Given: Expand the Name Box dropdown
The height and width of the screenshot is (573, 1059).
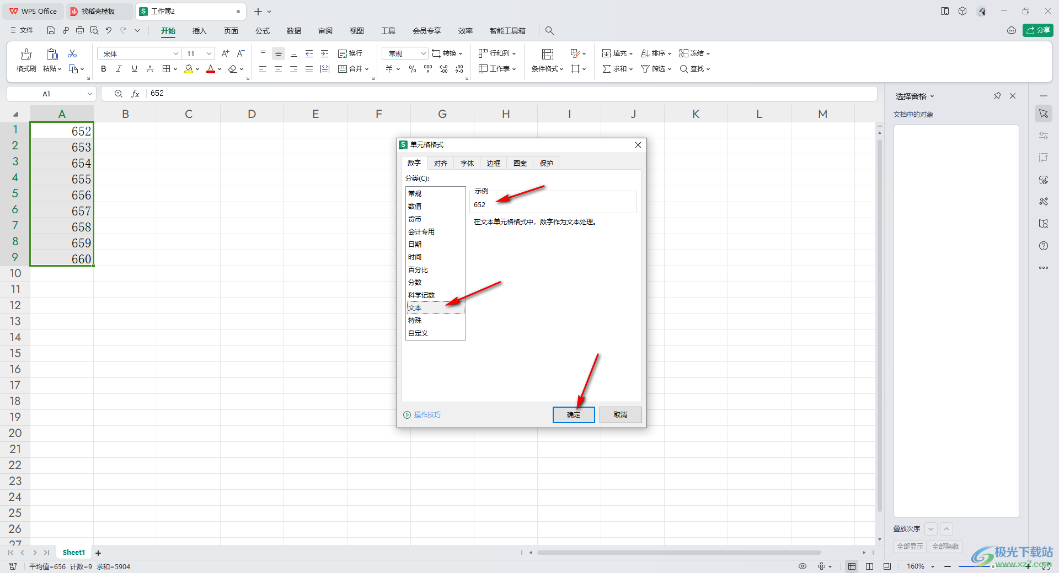Looking at the screenshot, I should (89, 94).
